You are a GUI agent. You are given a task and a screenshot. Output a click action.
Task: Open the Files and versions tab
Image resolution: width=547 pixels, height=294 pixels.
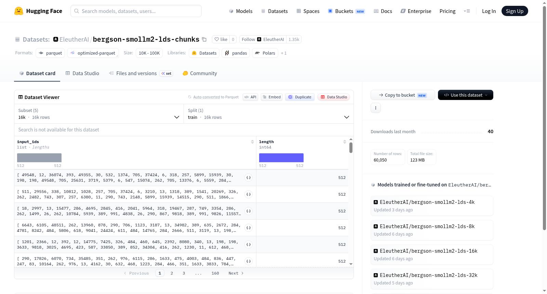(141, 73)
